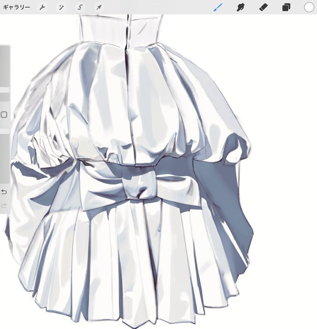Tap the square modify button in sidebar
Screen dimensions: 317x329
pos(4,115)
